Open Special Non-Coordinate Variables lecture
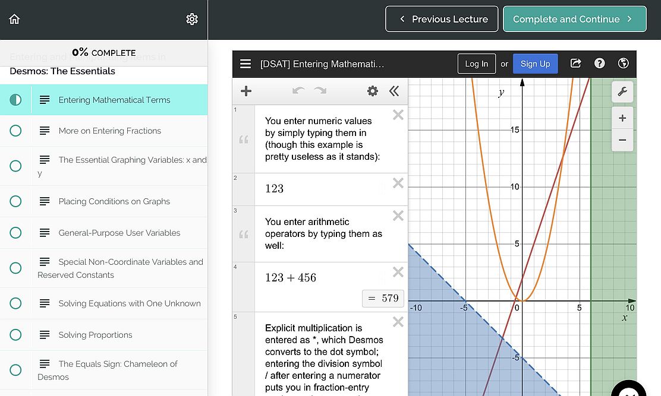Screen dimensions: 661x396 point(103,268)
